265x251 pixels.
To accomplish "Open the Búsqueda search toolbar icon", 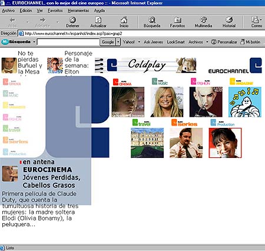I will (x=152, y=20).
